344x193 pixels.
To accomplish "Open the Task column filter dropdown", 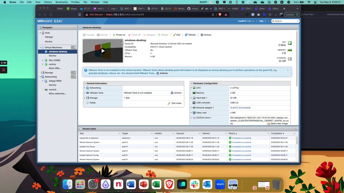I will (119, 133).
